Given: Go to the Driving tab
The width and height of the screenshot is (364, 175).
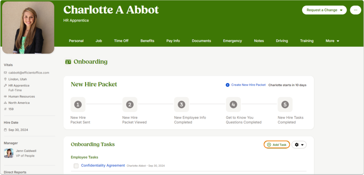Looking at the screenshot, I should [282, 41].
